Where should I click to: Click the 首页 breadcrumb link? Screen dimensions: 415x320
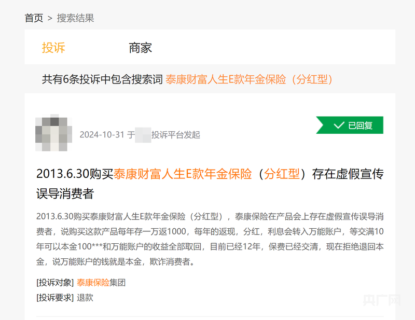(34, 18)
